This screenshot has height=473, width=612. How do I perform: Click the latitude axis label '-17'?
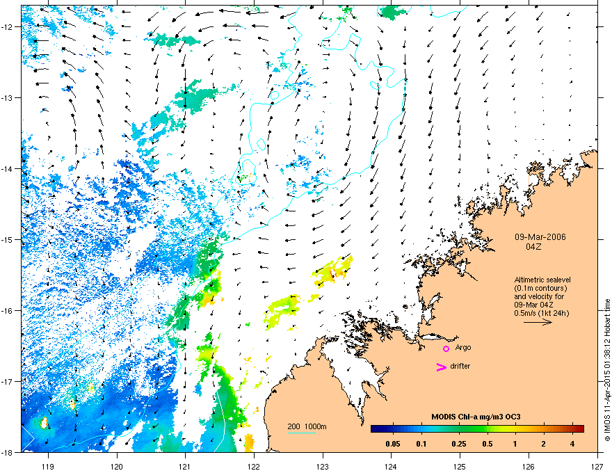click(x=8, y=381)
